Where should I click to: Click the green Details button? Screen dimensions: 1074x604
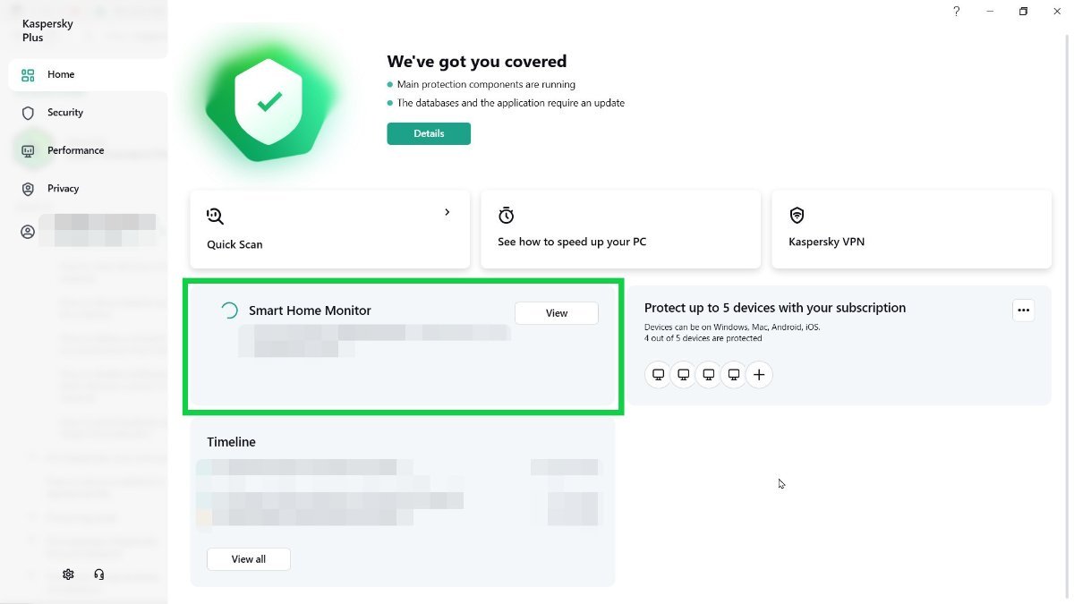click(x=429, y=133)
